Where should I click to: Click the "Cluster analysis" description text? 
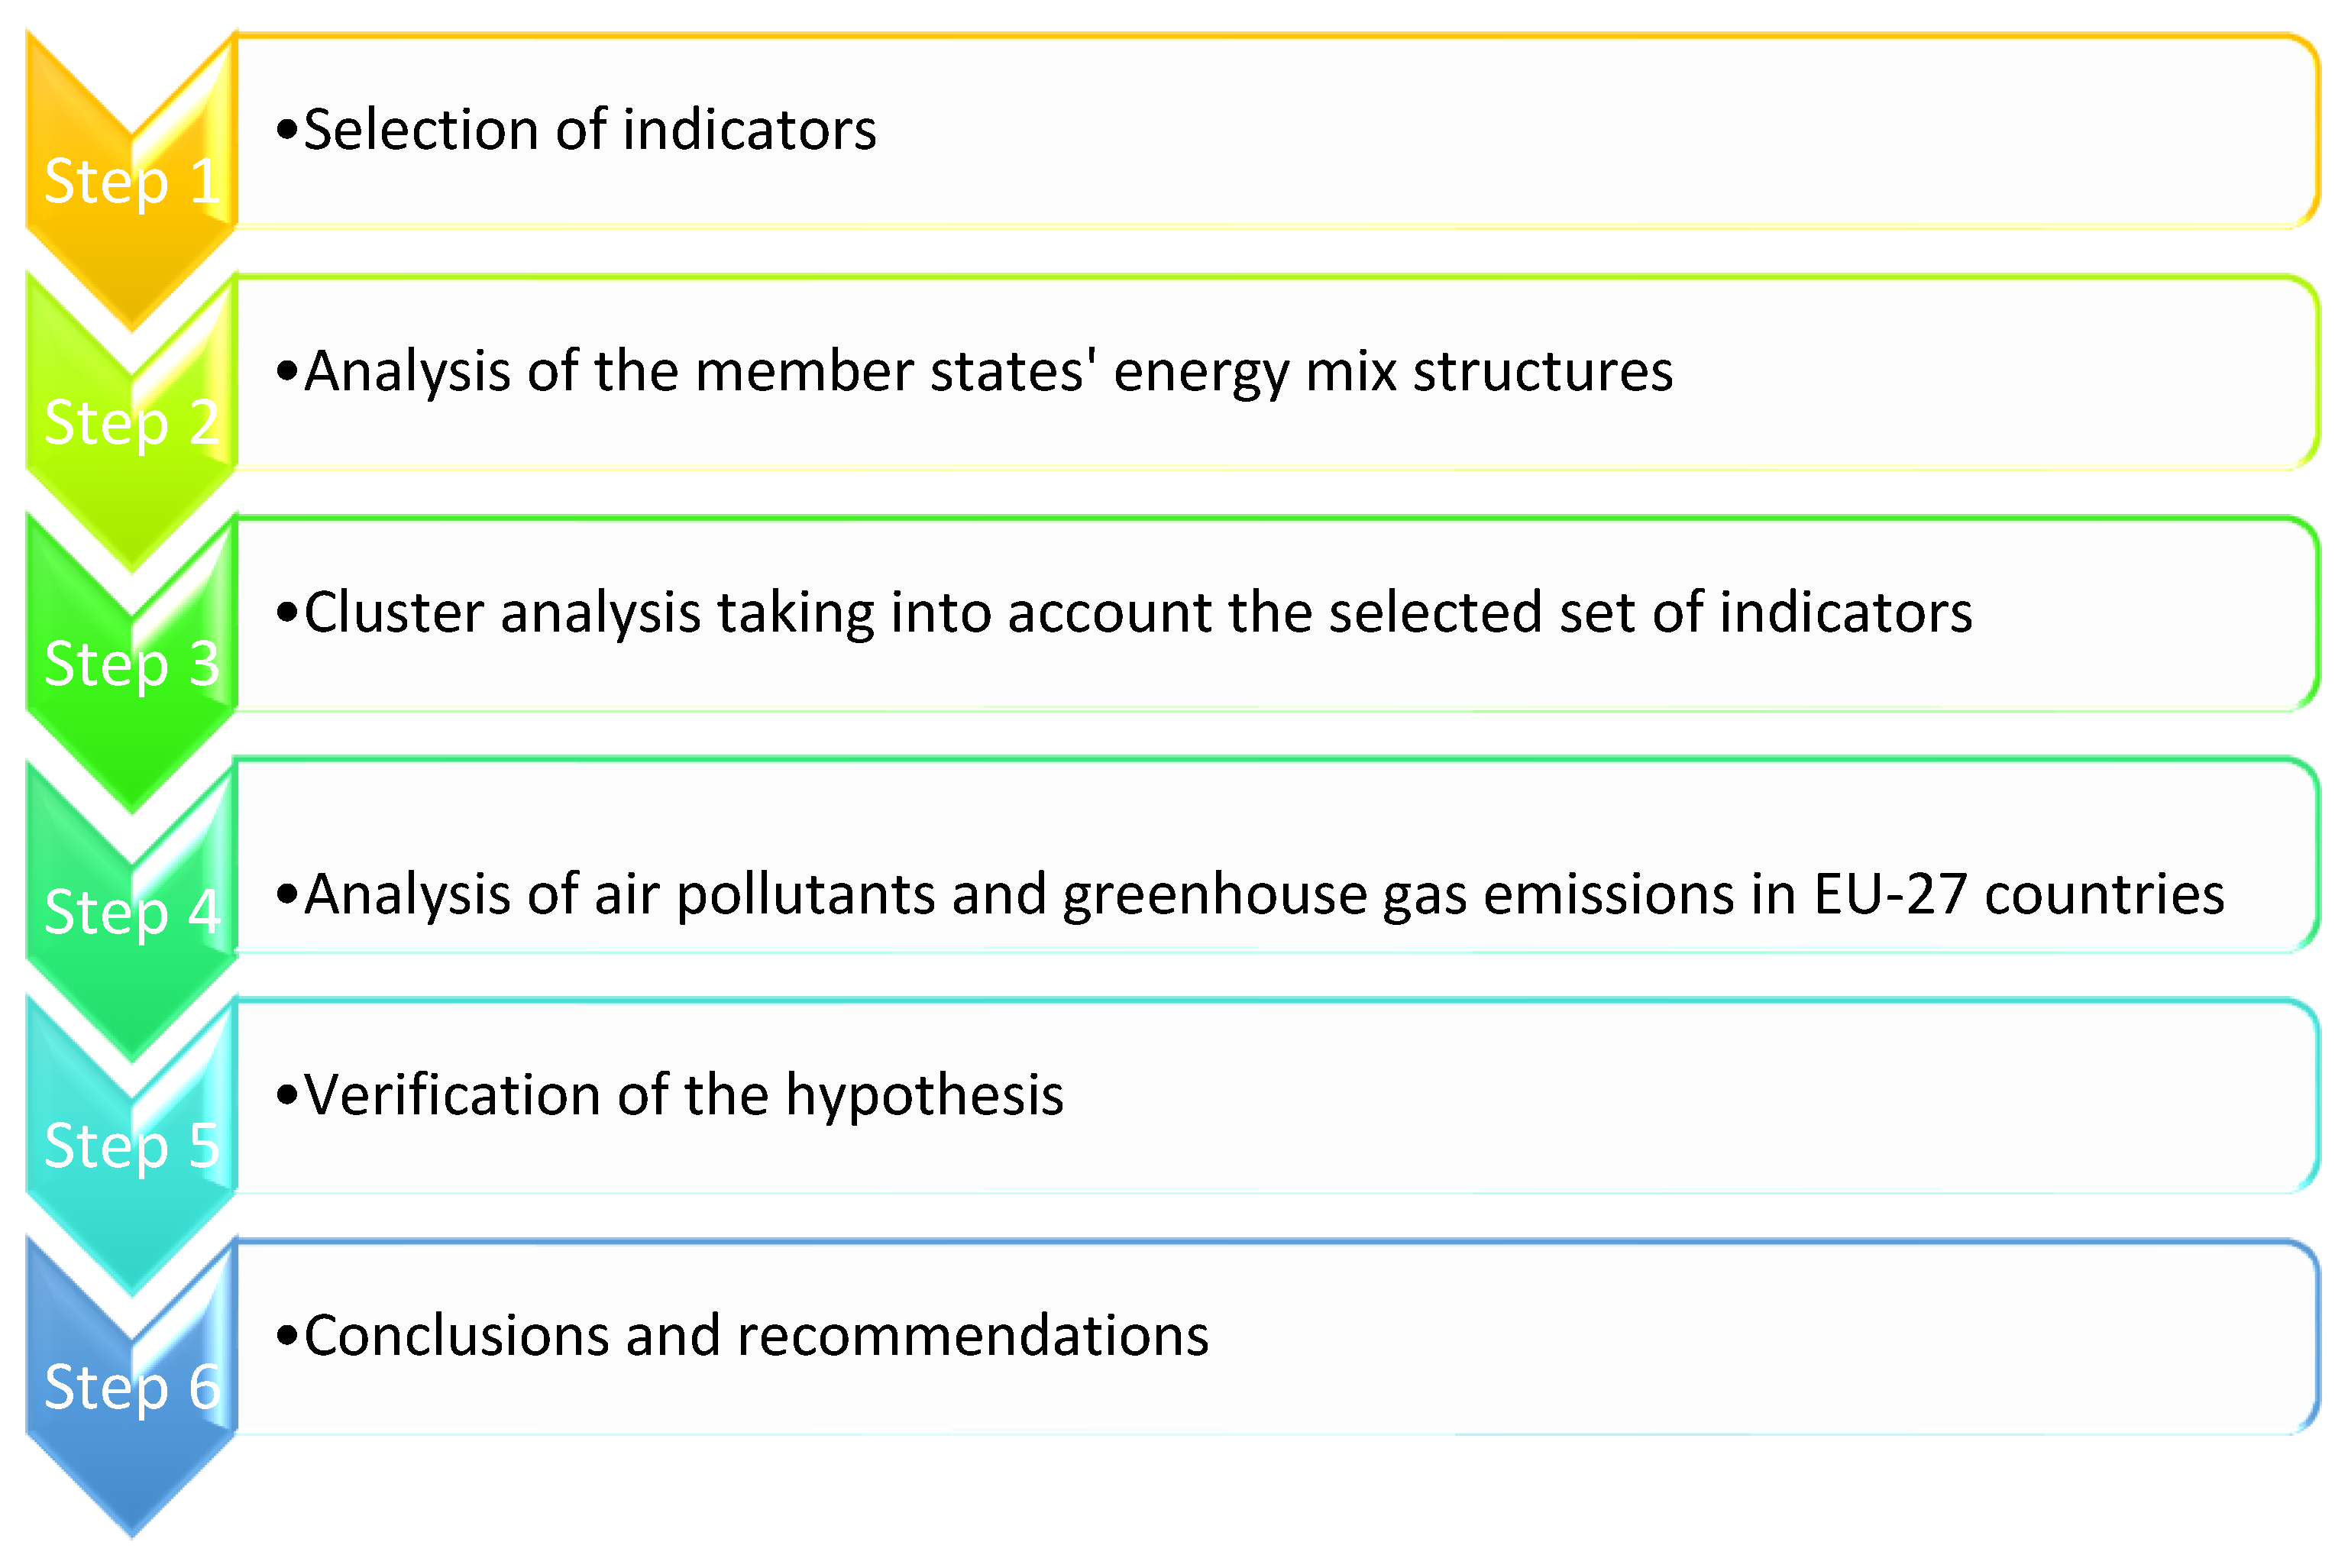(1138, 612)
